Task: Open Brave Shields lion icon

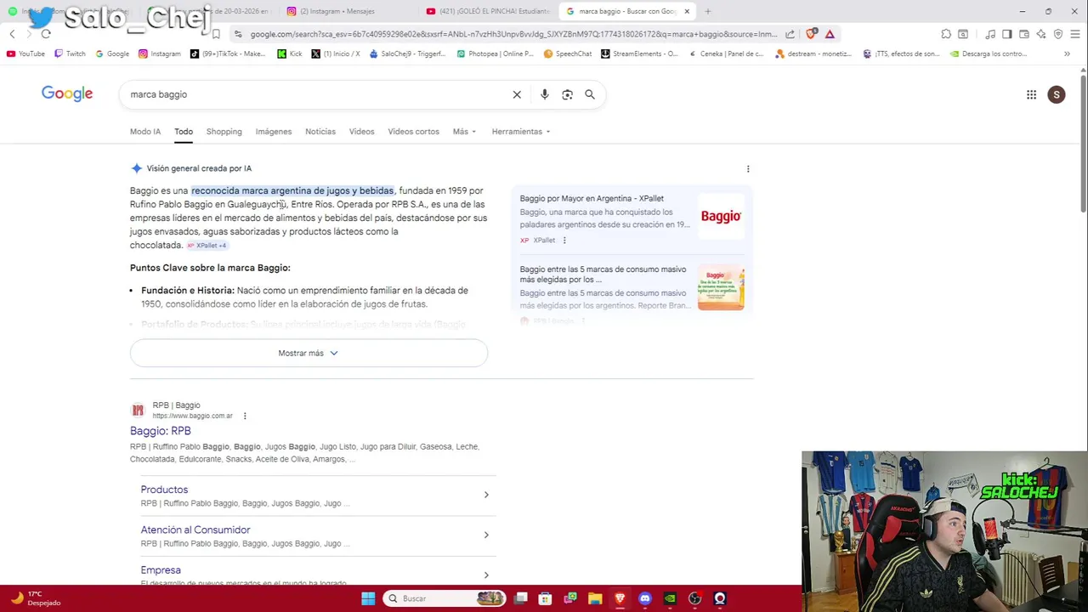Action: tap(811, 34)
